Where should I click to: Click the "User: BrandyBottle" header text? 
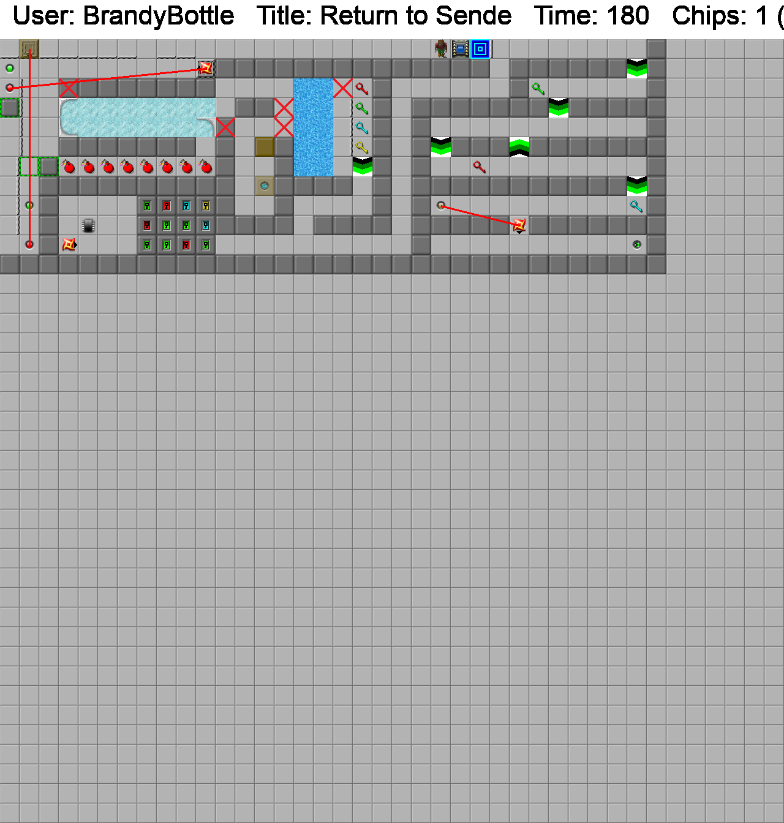pos(123,16)
